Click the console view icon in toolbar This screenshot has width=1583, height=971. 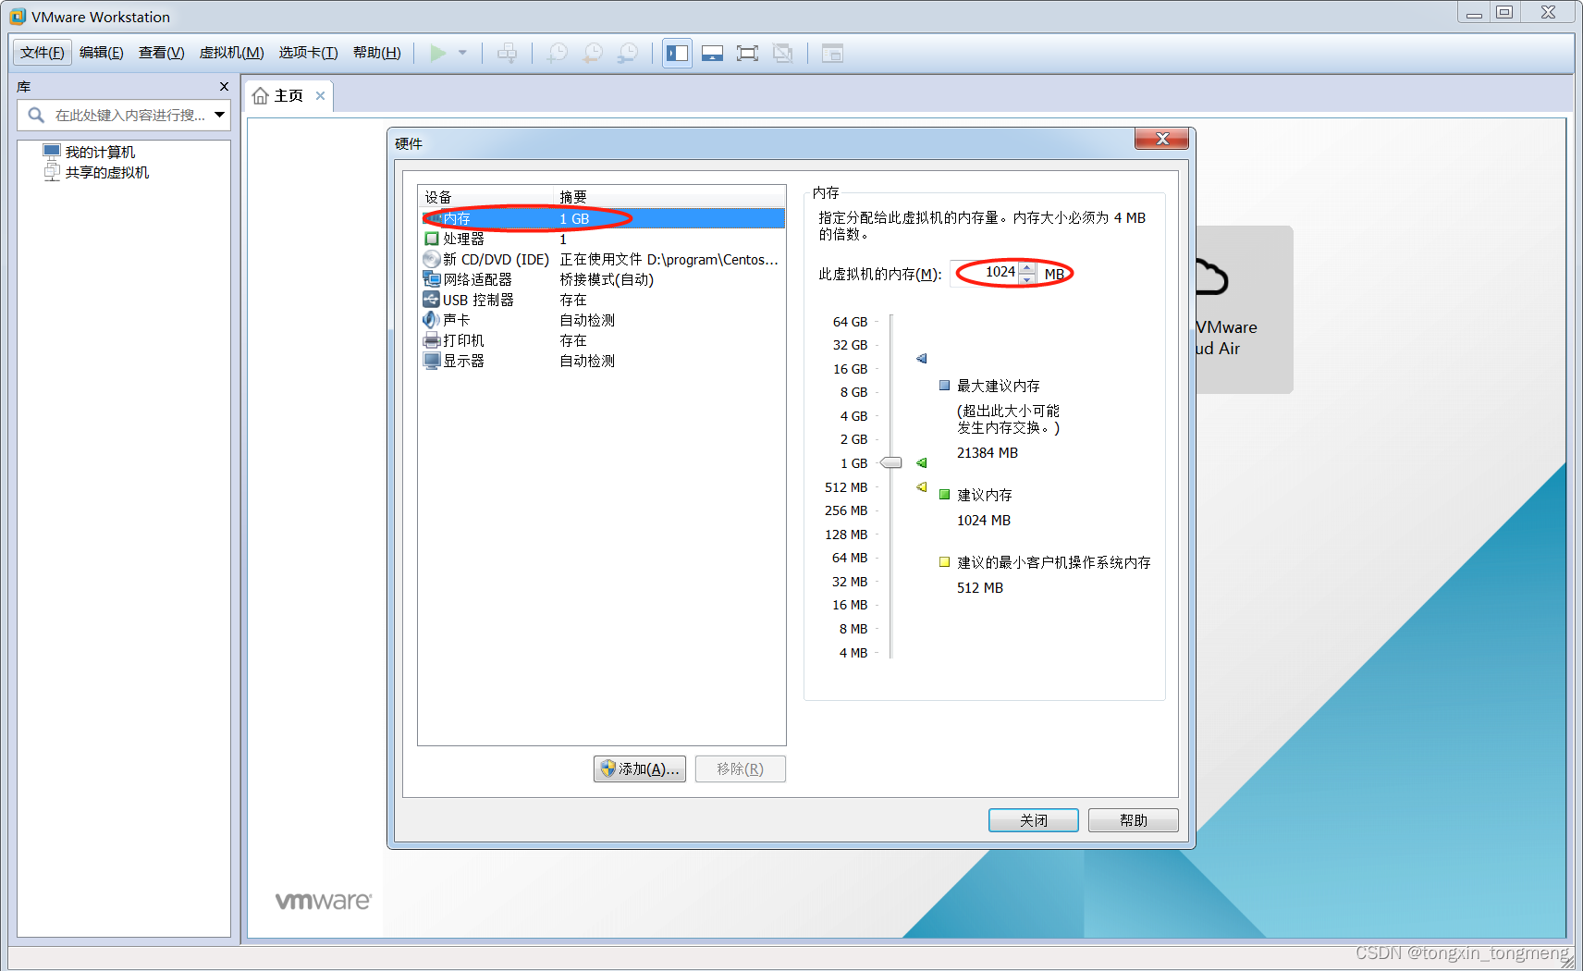832,54
